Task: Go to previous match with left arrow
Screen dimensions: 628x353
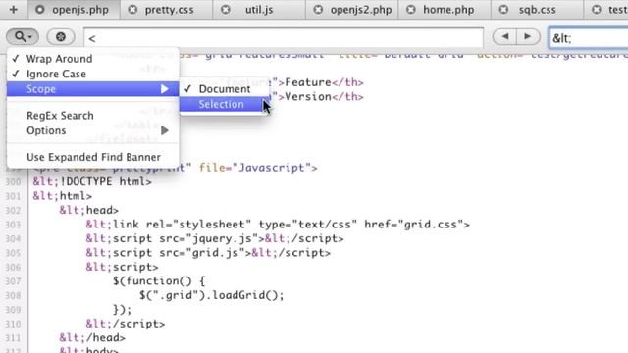Action: [504, 37]
